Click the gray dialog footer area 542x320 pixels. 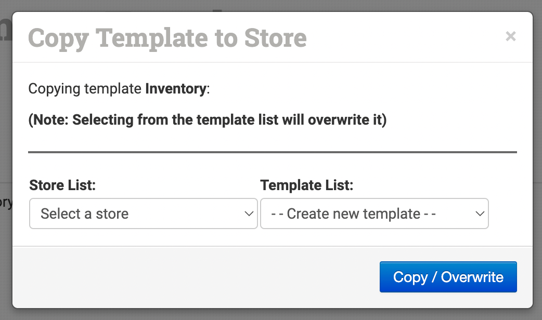click(193, 277)
